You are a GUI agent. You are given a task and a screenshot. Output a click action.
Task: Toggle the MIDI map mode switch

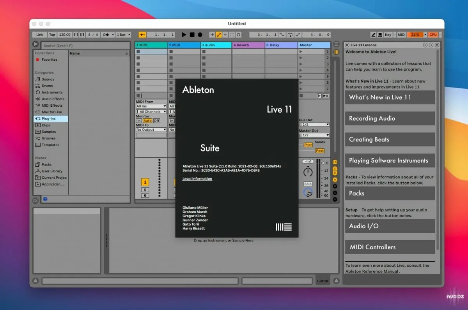coord(401,35)
